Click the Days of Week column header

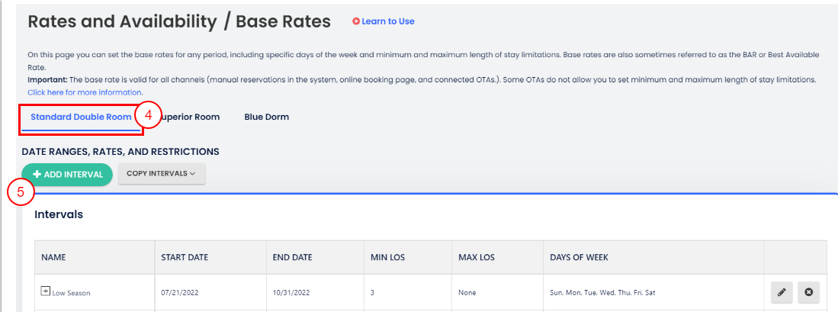[x=579, y=258]
